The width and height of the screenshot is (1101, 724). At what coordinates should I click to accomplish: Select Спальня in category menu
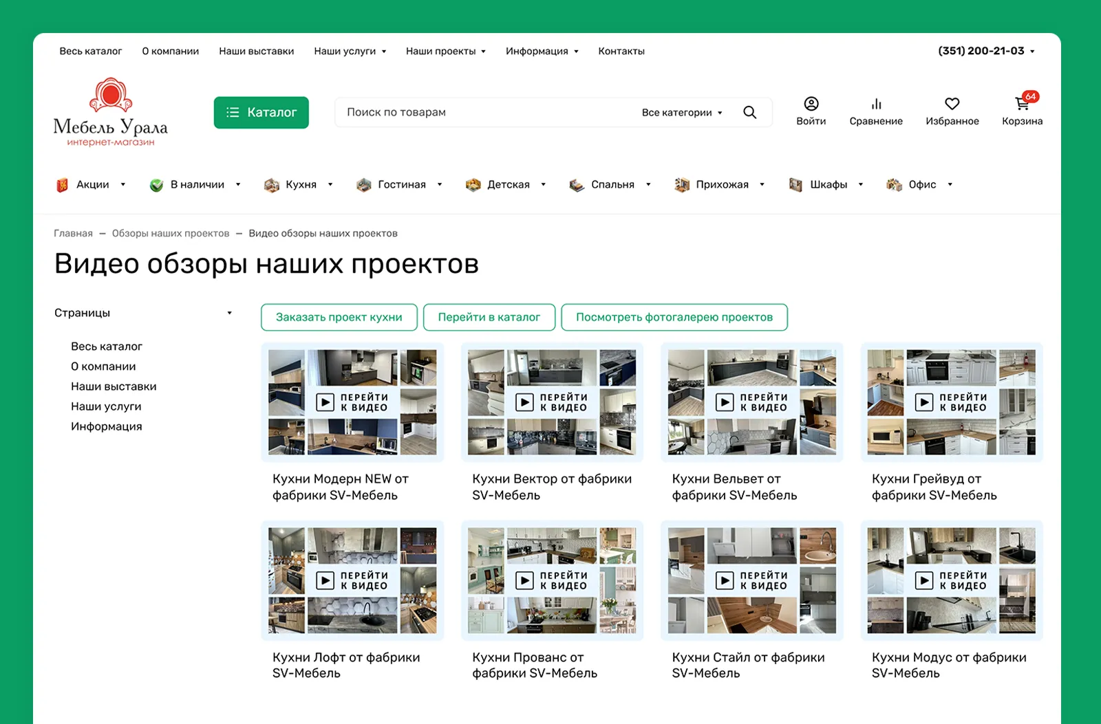click(613, 185)
